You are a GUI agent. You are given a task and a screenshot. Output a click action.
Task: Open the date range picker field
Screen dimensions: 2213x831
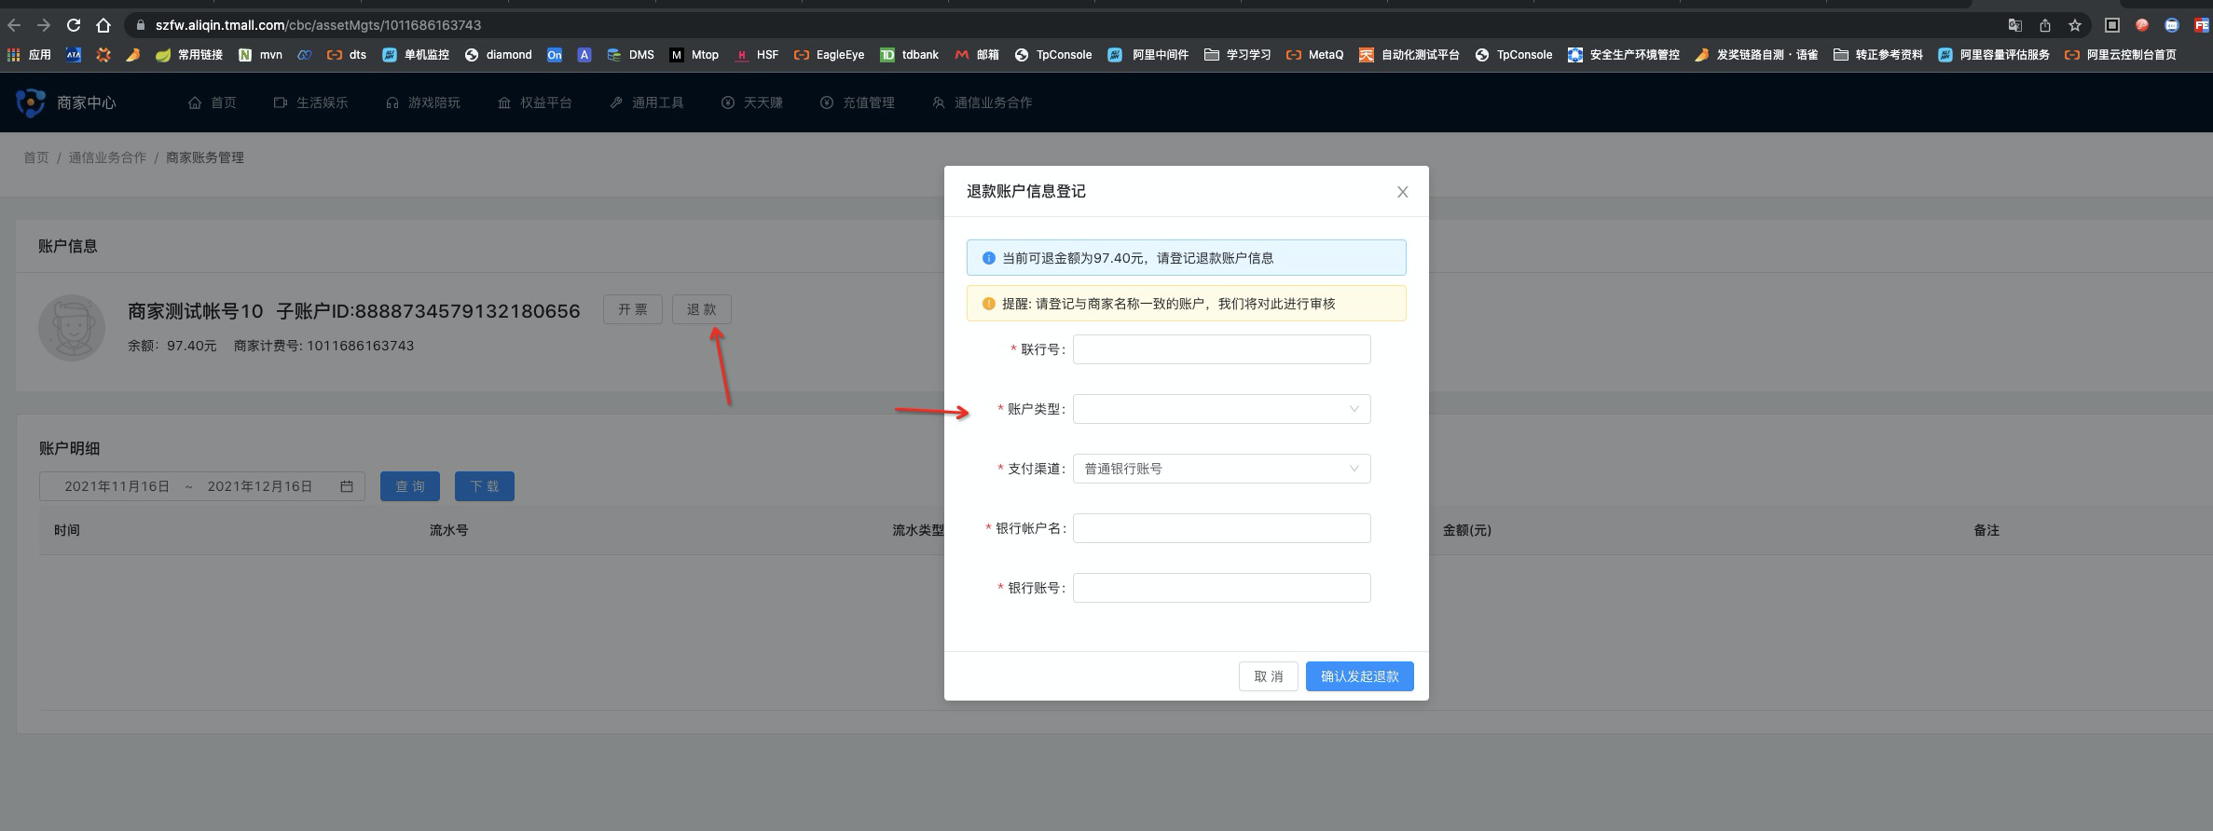pos(202,486)
